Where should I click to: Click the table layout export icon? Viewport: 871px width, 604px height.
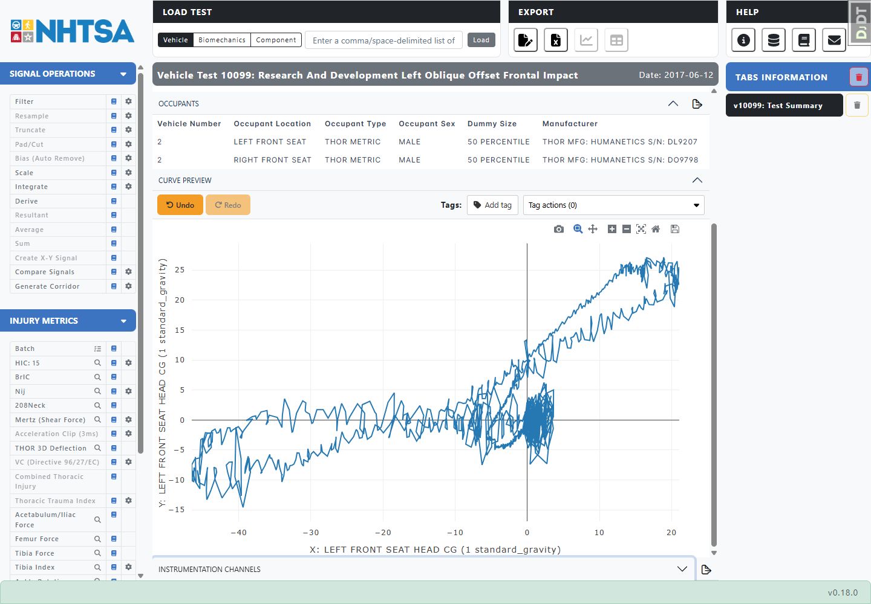[616, 40]
